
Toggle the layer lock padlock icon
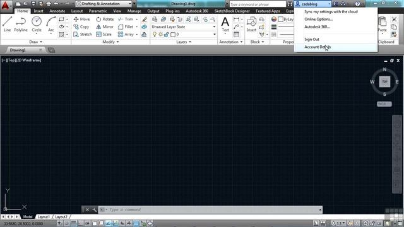coord(167,35)
